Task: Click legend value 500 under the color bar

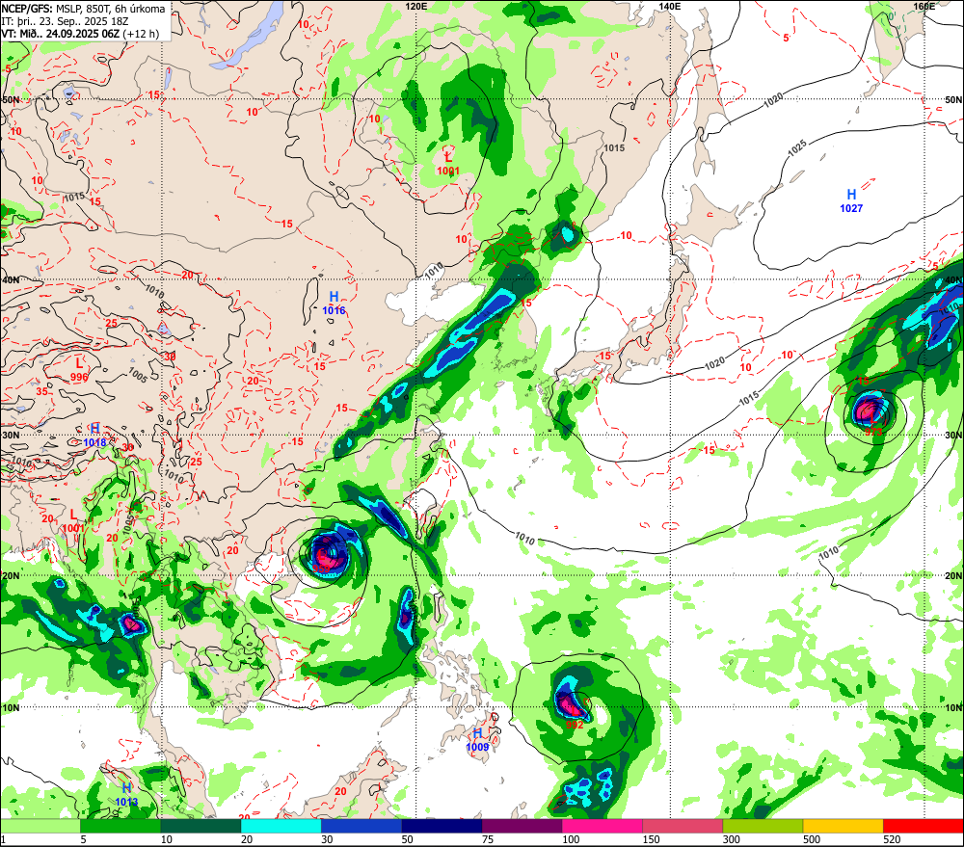Action: 812,839
